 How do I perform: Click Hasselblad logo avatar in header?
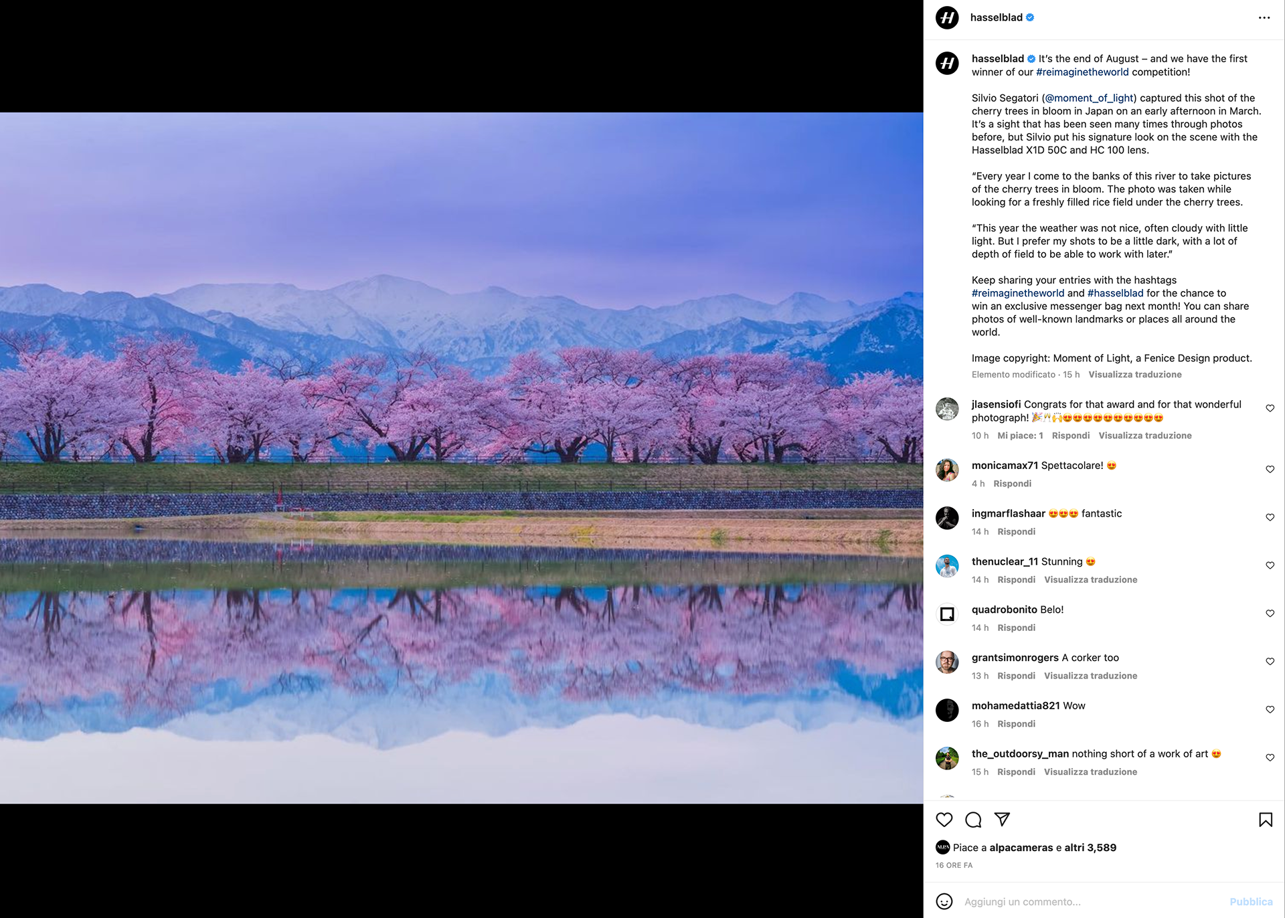click(x=947, y=18)
